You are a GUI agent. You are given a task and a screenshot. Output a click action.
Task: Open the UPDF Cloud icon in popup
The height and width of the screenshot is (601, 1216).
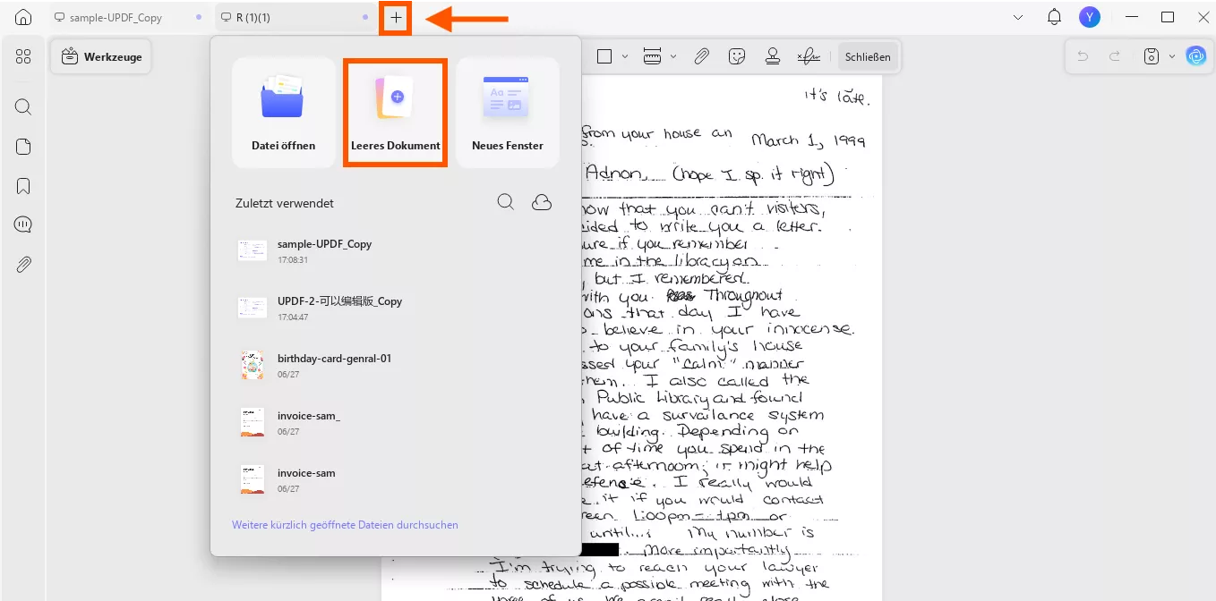(x=542, y=202)
